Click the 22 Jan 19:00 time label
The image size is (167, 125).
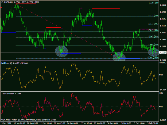(x=59, y=123)
